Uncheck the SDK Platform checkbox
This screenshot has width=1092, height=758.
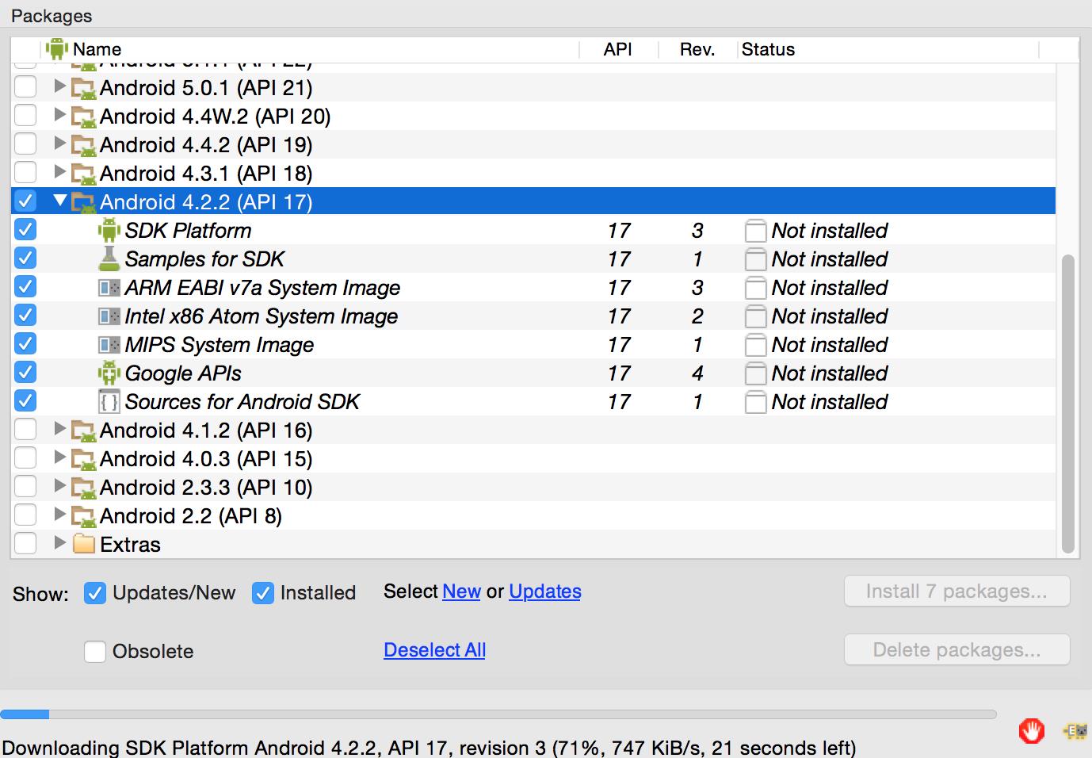click(25, 229)
